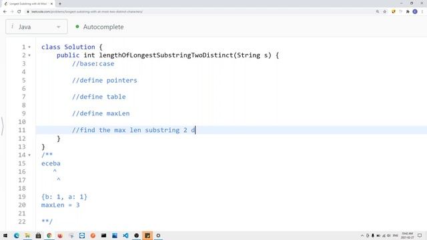Toggle the Autocomplete indicator
This screenshot has width=427, height=240.
(99, 27)
